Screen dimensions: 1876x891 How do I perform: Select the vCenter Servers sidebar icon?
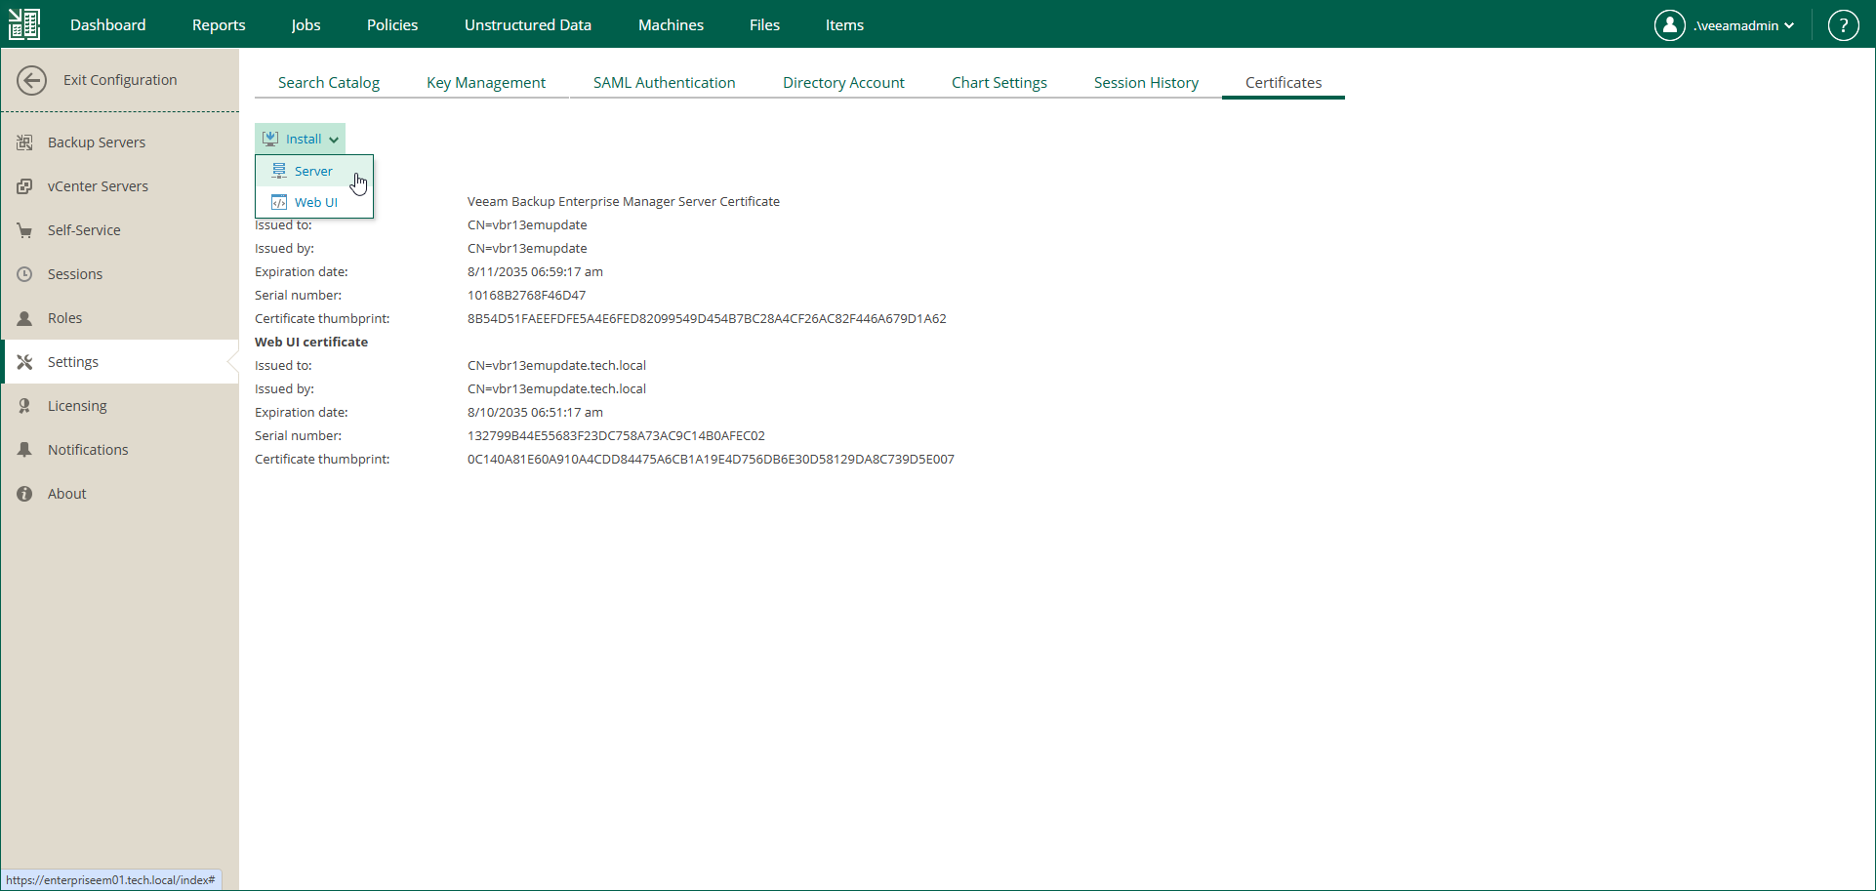24,185
